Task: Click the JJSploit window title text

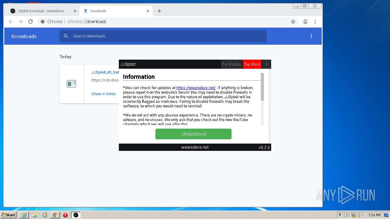Action: 128,64
